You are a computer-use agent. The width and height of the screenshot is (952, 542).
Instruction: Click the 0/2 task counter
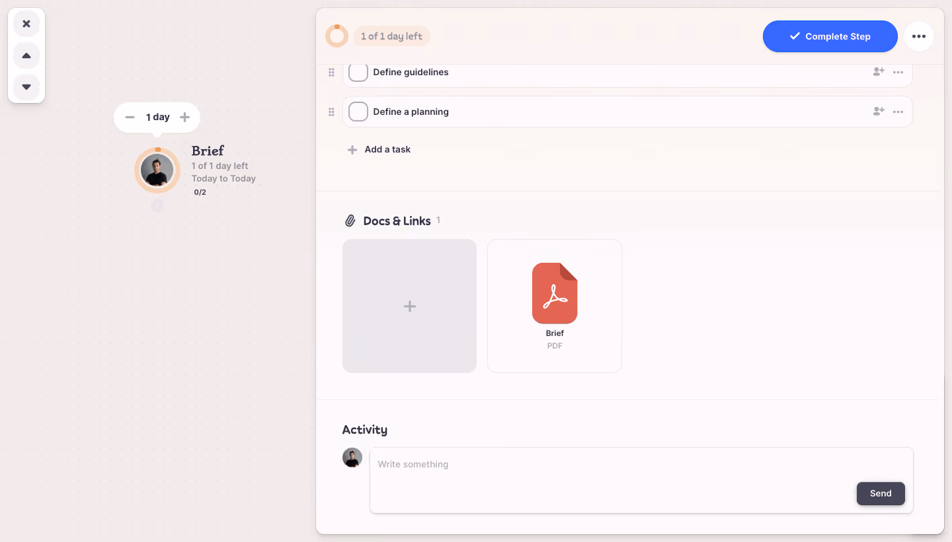(x=200, y=192)
